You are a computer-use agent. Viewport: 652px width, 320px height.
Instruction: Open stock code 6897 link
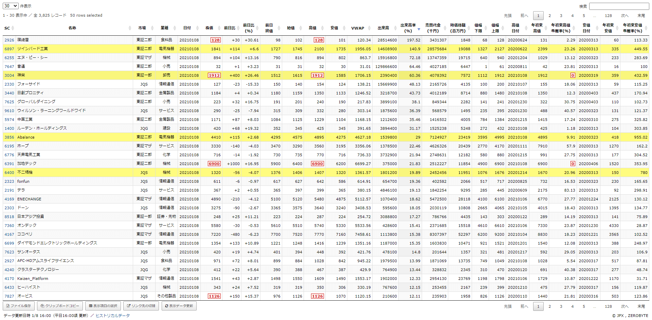pyautogui.click(x=10, y=49)
